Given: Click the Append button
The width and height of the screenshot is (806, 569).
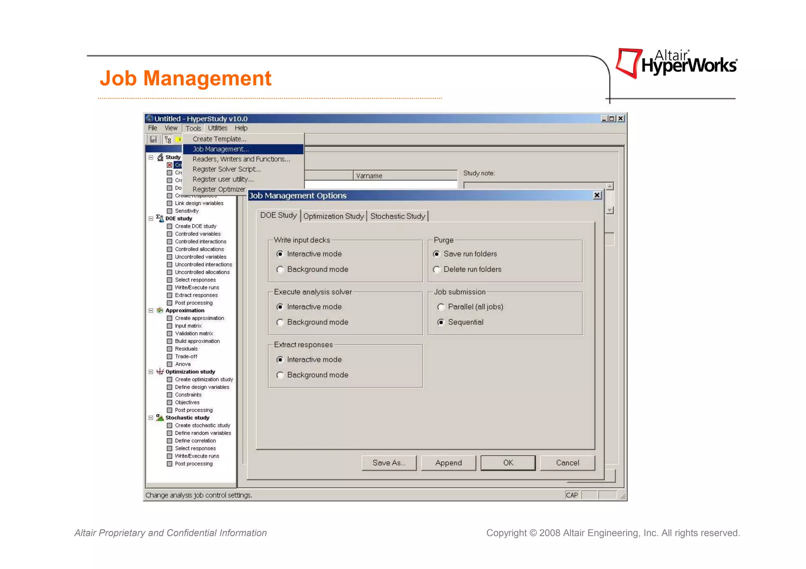Looking at the screenshot, I should click(449, 463).
